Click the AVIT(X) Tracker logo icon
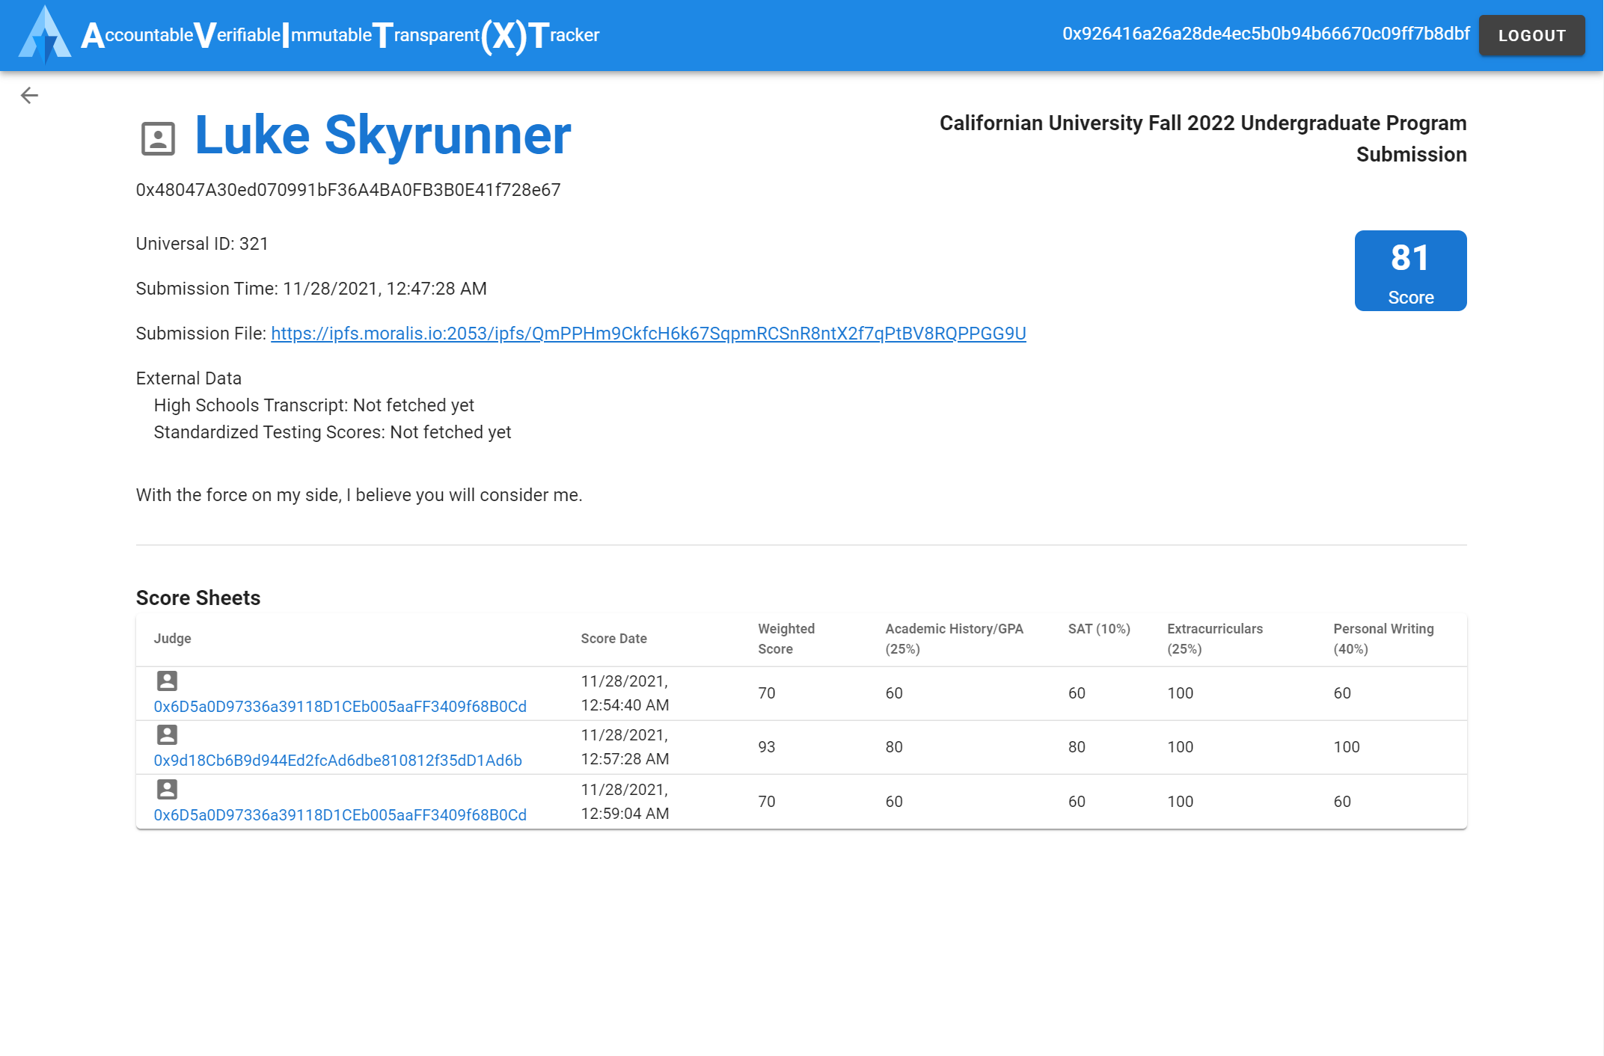This screenshot has width=1604, height=1056. point(45,34)
